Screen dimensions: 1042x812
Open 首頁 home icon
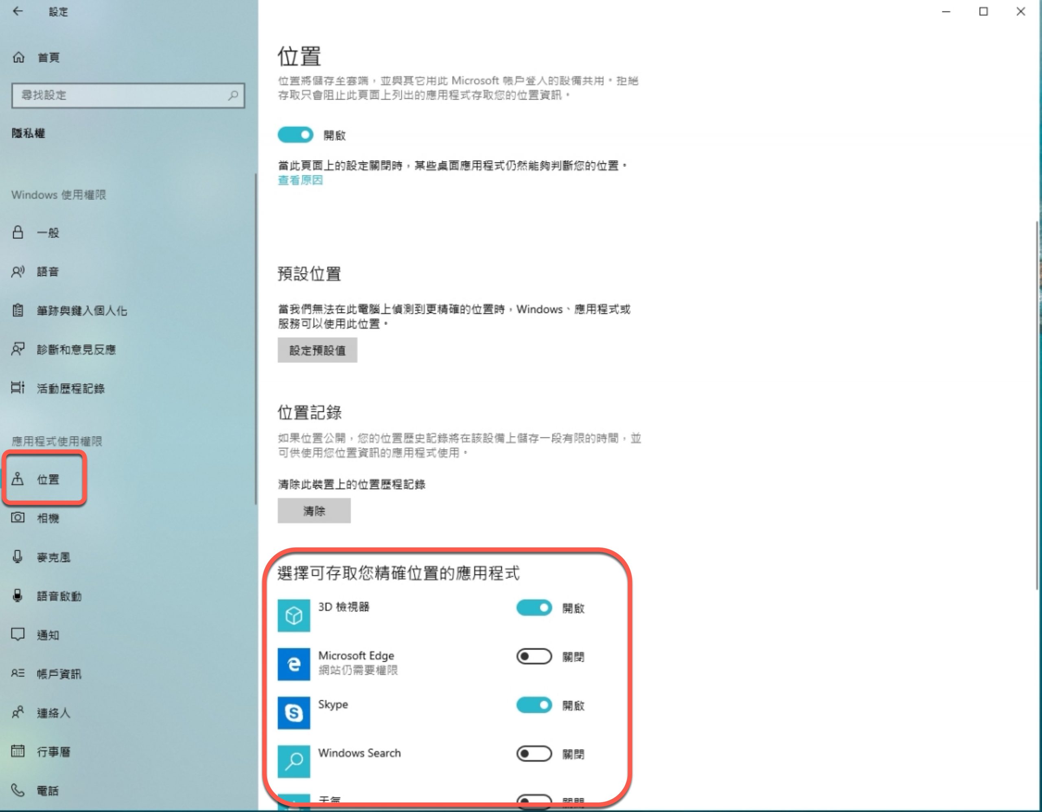(18, 57)
